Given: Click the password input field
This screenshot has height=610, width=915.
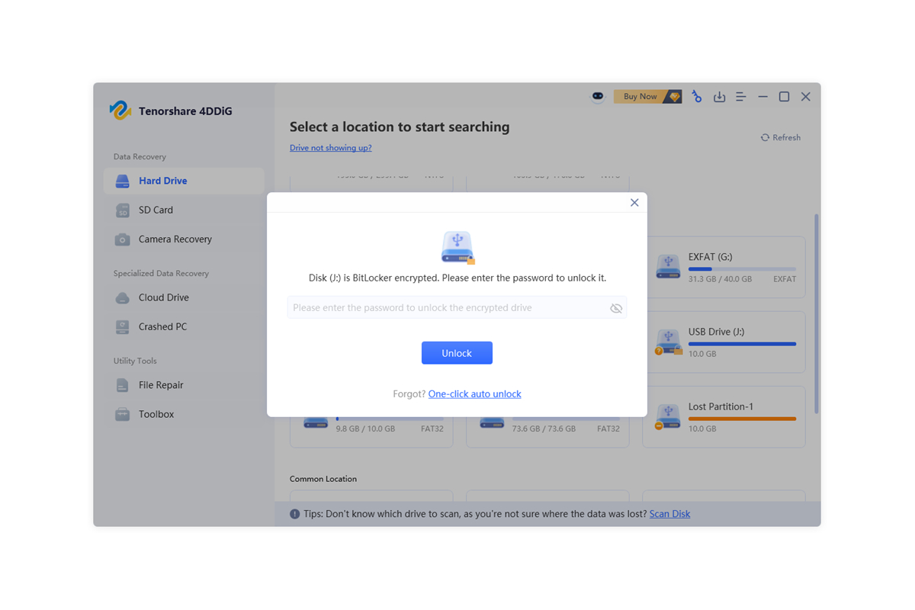Looking at the screenshot, I should pyautogui.click(x=446, y=308).
